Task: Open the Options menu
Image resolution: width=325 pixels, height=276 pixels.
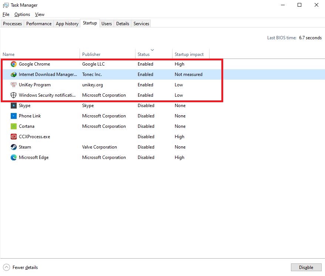Action: click(22, 14)
